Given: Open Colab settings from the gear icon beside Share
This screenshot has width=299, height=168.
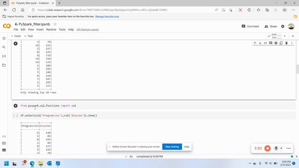Looking at the screenshot, I should click(x=283, y=26).
